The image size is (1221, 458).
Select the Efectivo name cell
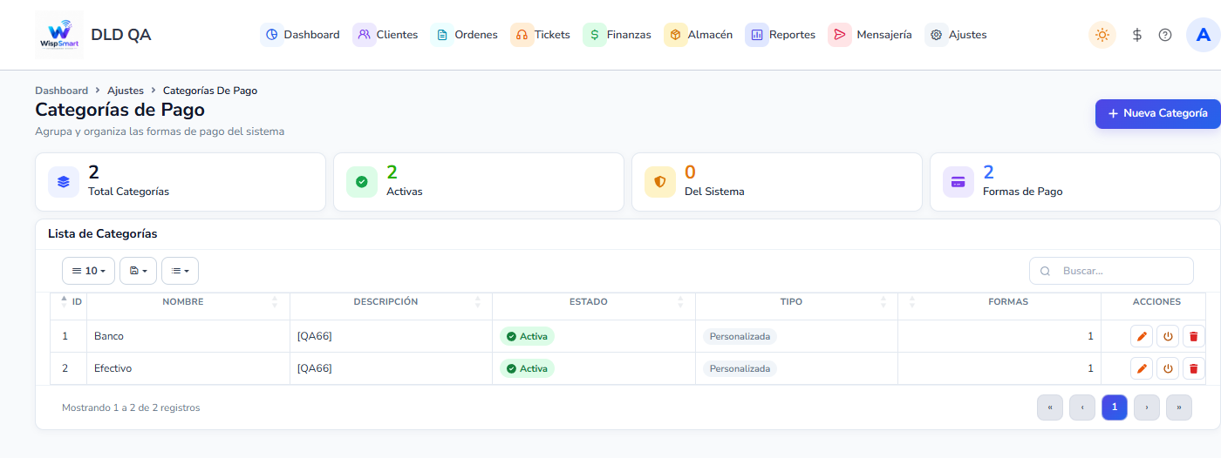tap(188, 368)
